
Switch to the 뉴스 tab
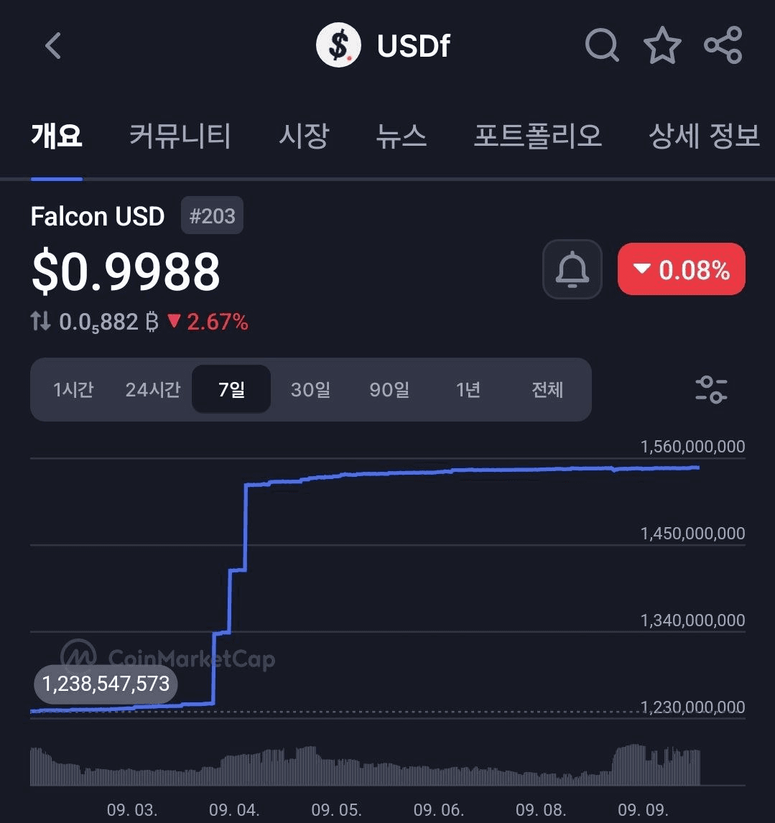point(402,136)
